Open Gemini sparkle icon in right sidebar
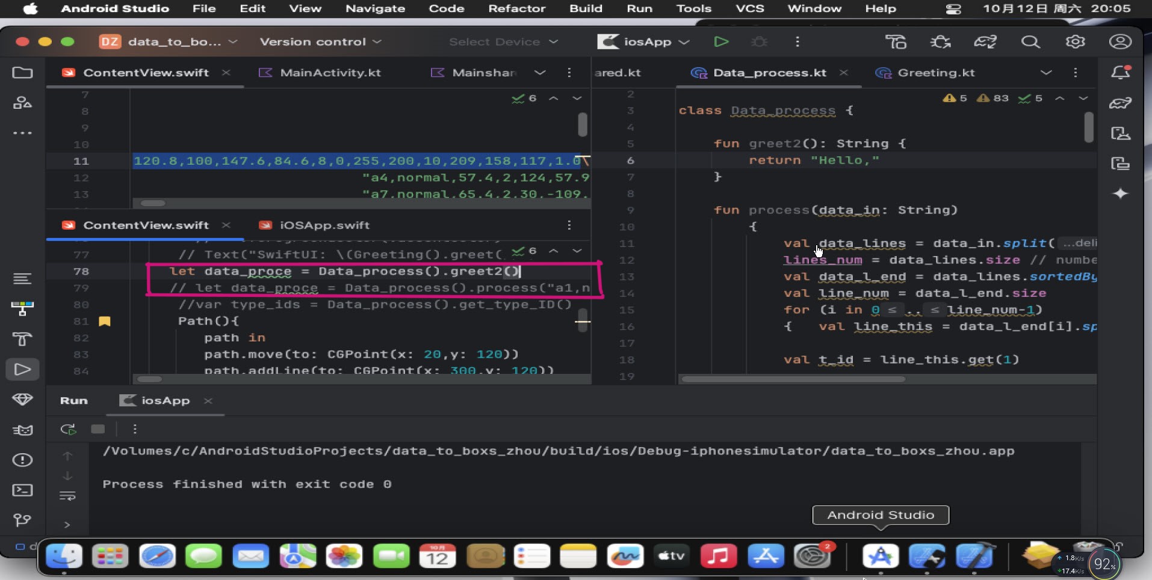Image resolution: width=1152 pixels, height=580 pixels. coord(1120,194)
